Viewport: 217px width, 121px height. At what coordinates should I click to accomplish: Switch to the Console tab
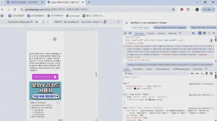coord(150,33)
